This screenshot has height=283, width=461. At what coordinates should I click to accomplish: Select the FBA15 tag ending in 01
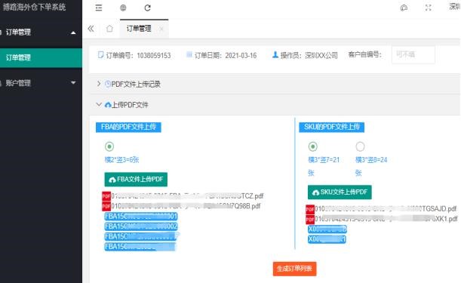point(141,217)
